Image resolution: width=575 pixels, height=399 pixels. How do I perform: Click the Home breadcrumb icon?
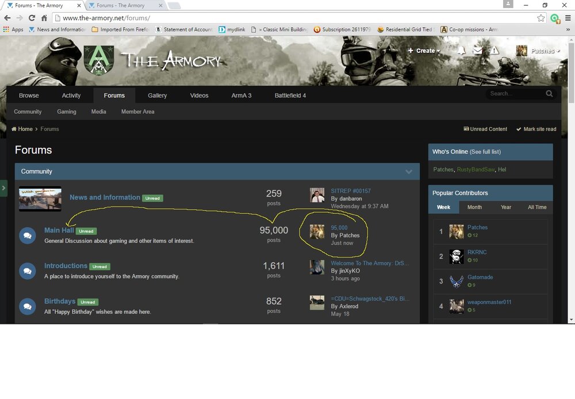(x=14, y=129)
